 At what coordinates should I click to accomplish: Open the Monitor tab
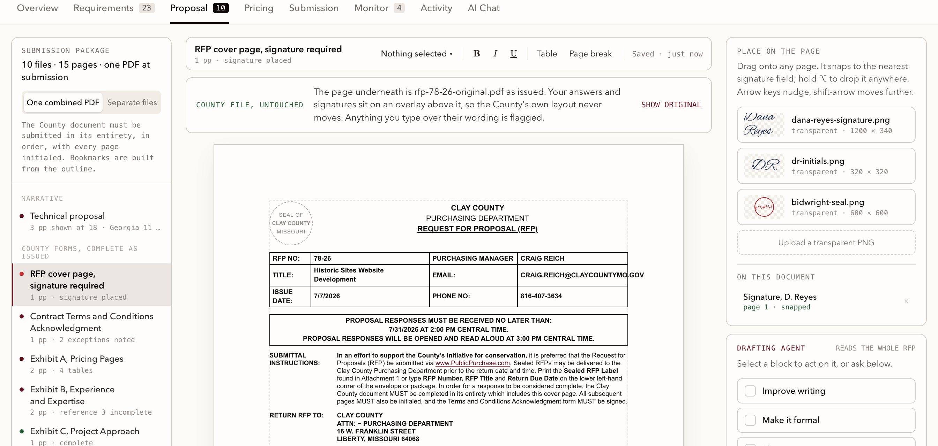[x=379, y=8]
